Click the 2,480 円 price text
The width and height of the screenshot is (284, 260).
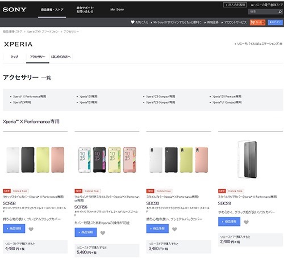(230, 242)
